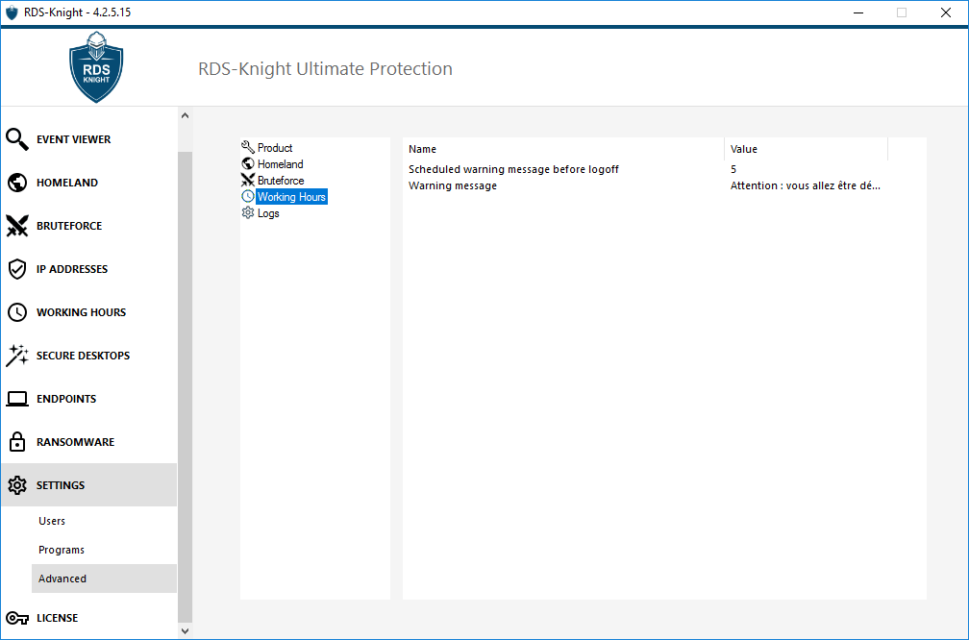The image size is (969, 640).
Task: Choose Bruteforce in the settings tree
Action: [x=280, y=181]
